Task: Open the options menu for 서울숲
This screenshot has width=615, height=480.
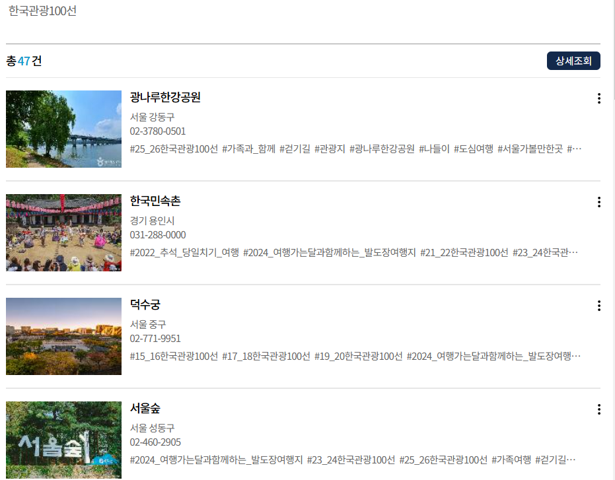Action: click(599, 409)
